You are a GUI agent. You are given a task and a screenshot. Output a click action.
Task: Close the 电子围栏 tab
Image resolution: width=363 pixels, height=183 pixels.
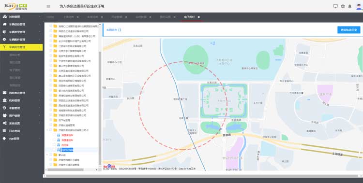point(198,17)
